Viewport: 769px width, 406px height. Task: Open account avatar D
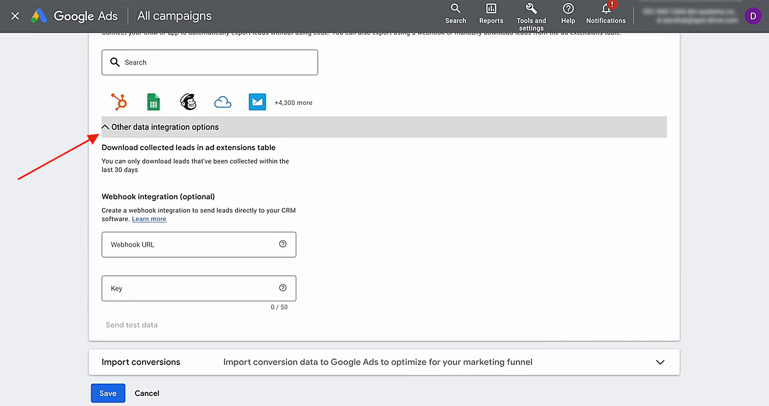coord(753,16)
